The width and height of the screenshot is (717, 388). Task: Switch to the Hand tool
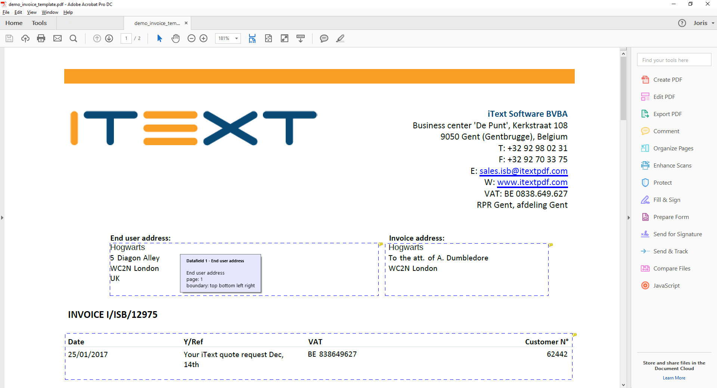click(x=176, y=38)
